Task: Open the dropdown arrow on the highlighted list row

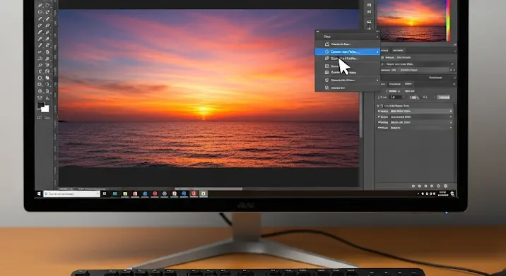Action: point(451,112)
